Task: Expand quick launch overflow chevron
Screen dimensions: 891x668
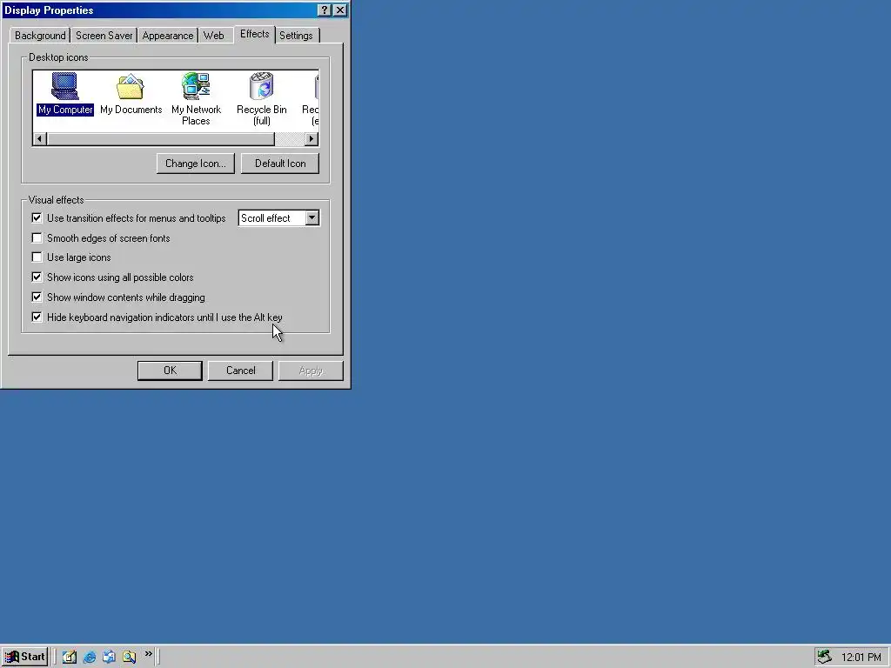Action: coord(148,654)
